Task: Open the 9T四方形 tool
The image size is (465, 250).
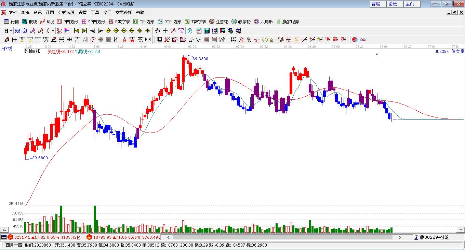Action: tap(170, 22)
